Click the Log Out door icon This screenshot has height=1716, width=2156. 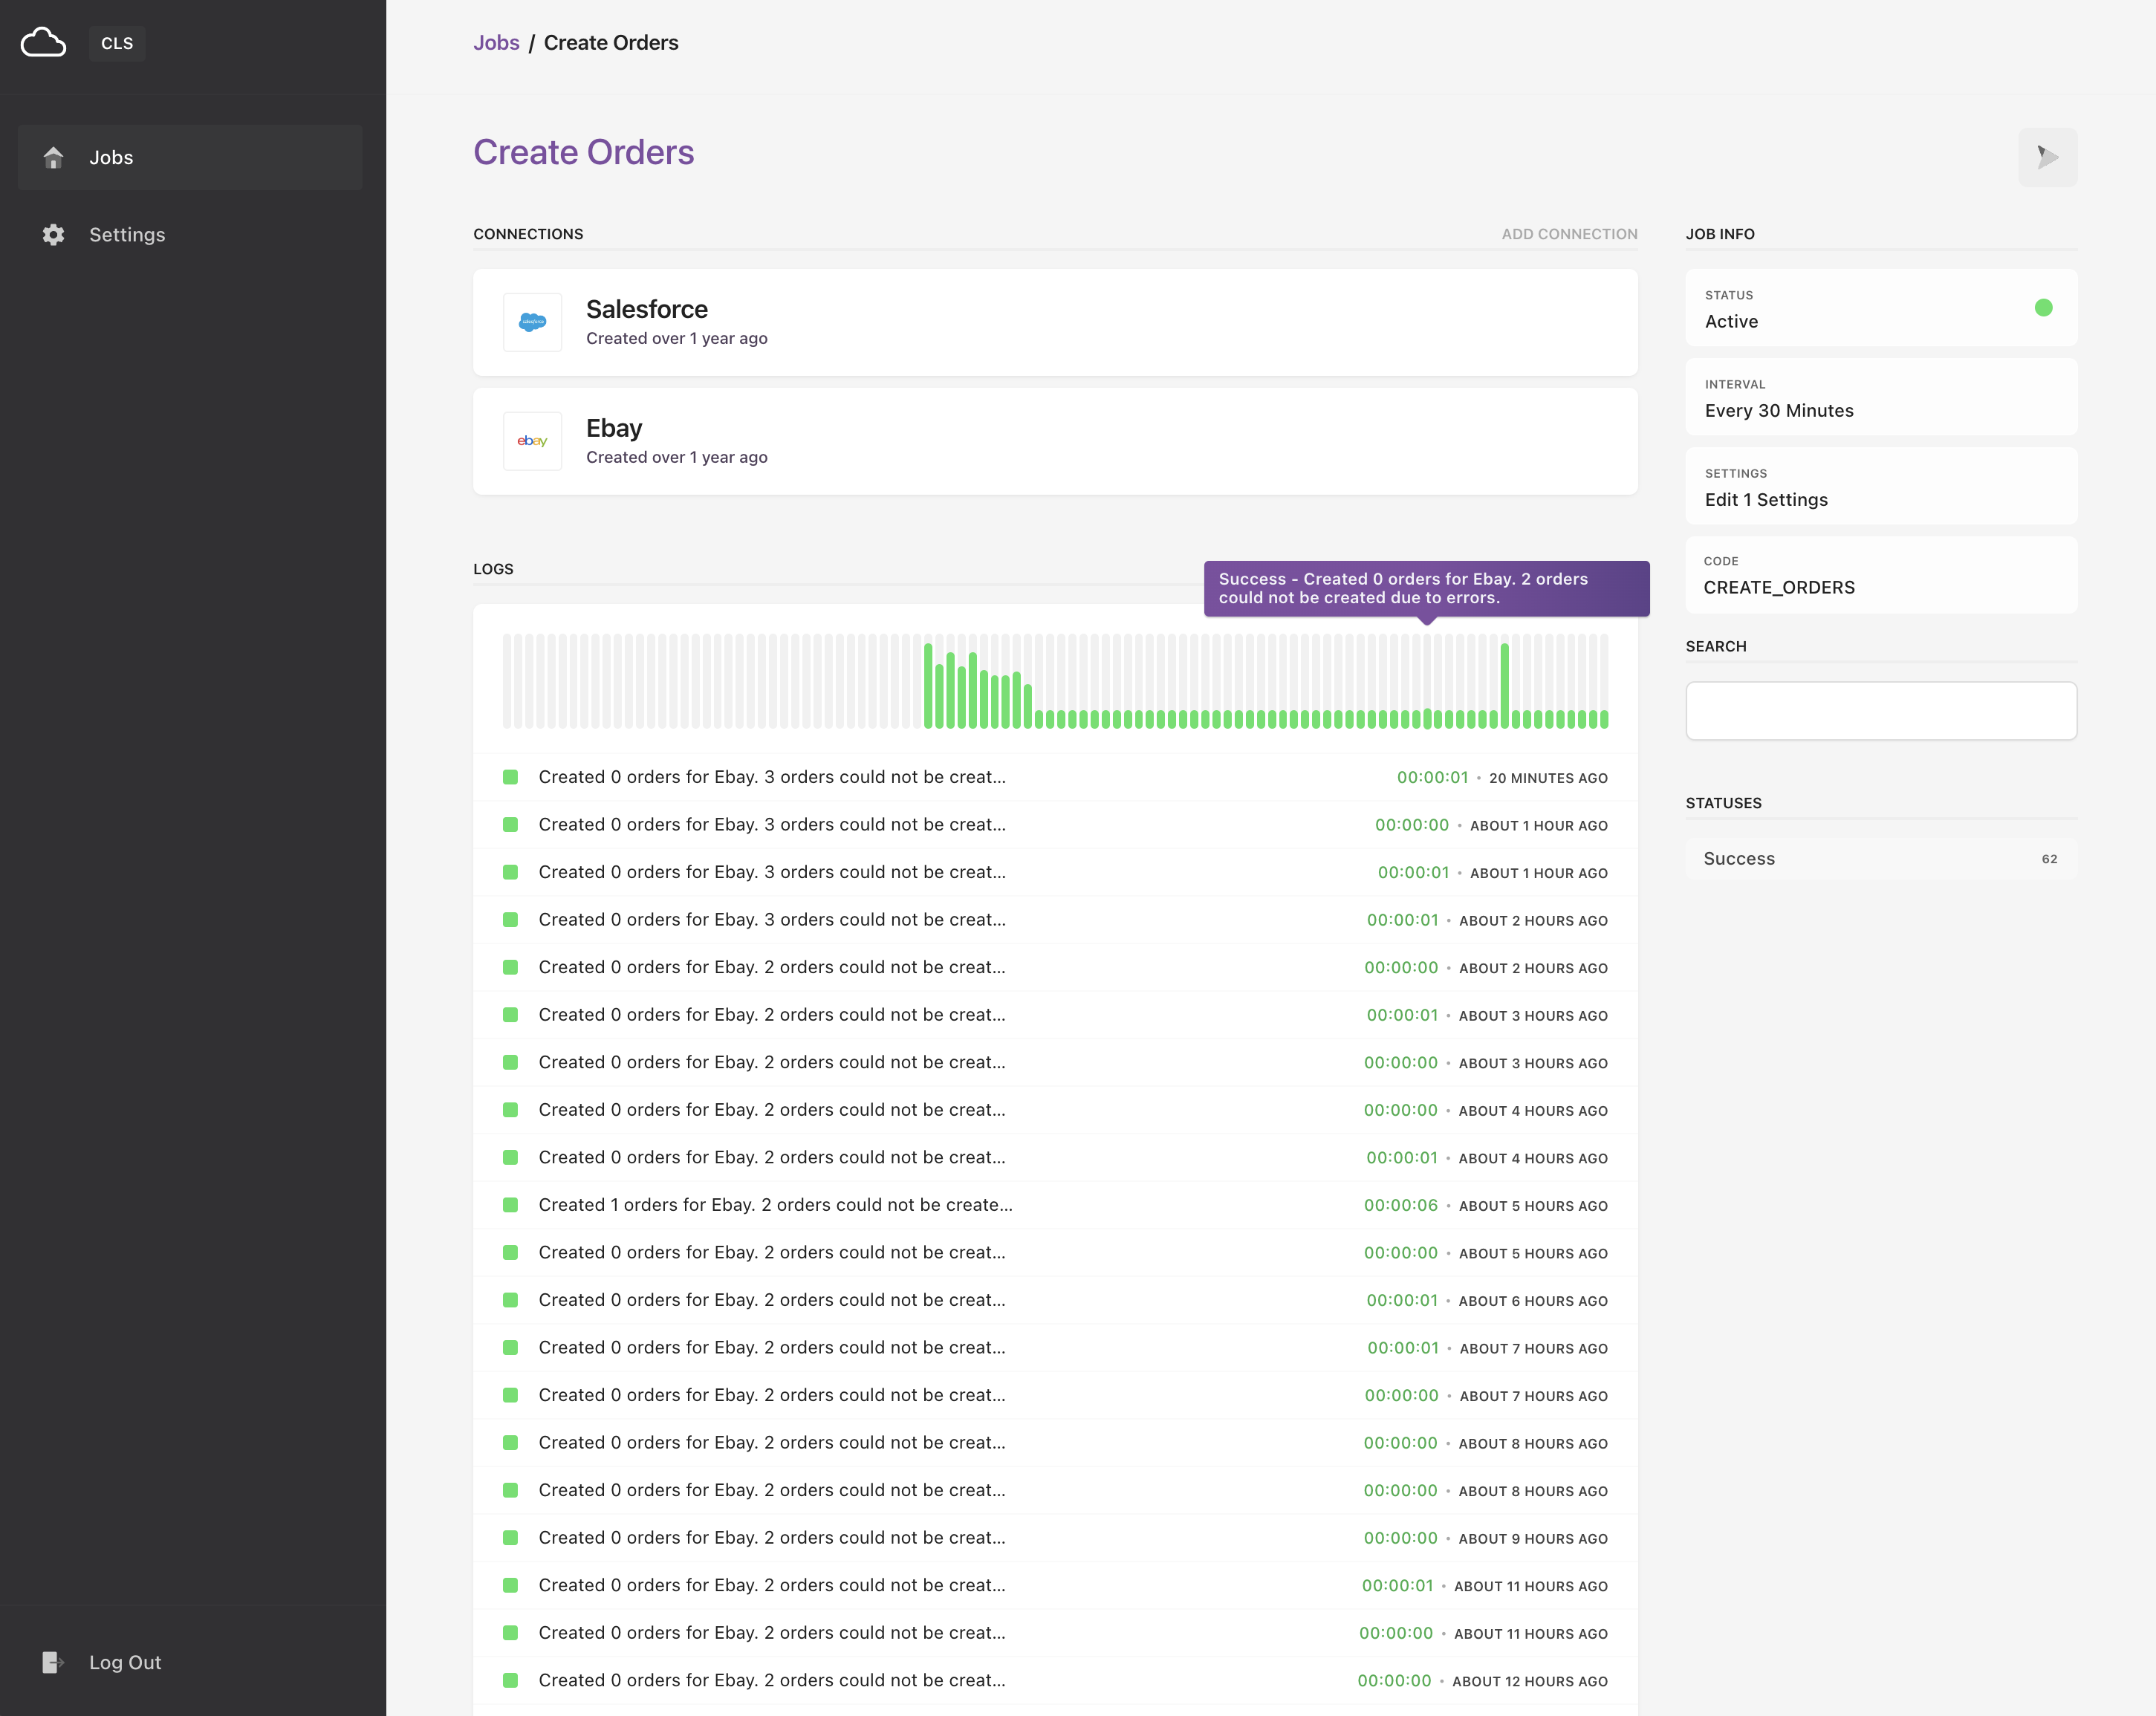point(53,1662)
